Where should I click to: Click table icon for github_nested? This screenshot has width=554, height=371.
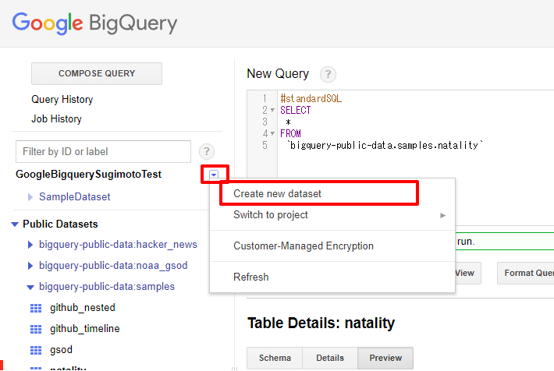pos(36,308)
